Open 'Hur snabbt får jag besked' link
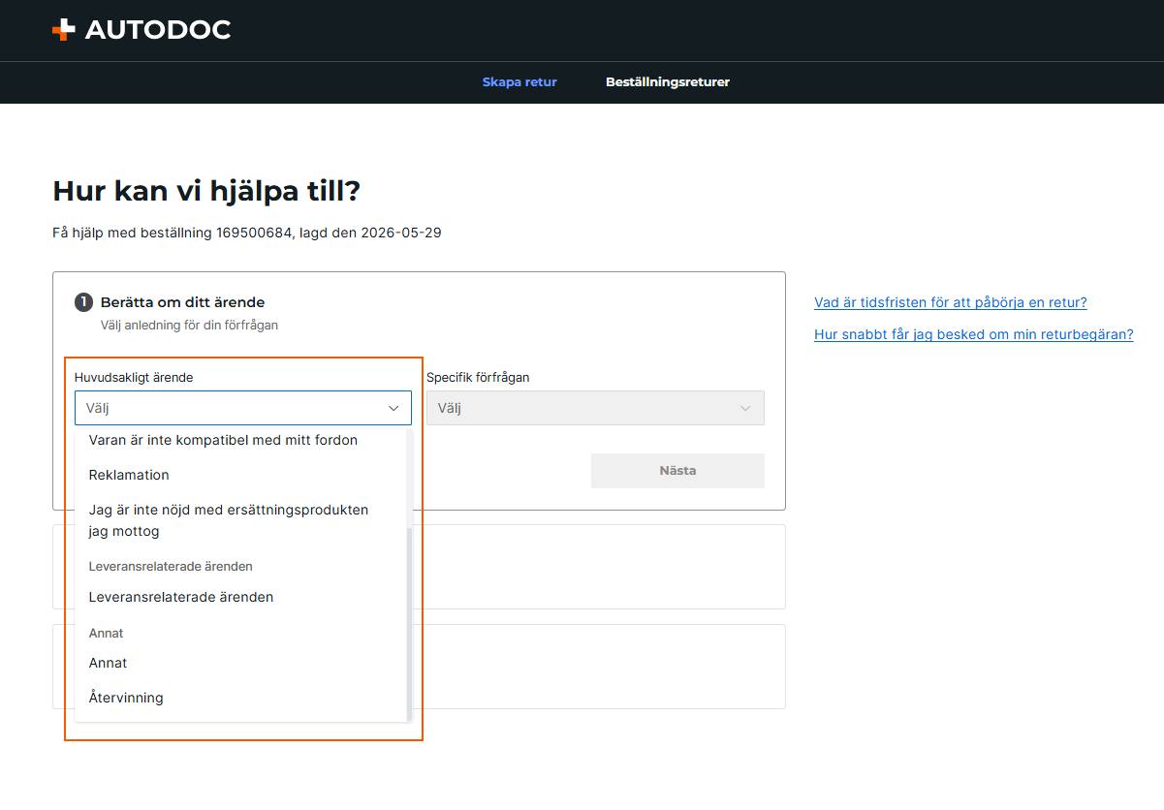The width and height of the screenshot is (1164, 810). click(974, 334)
